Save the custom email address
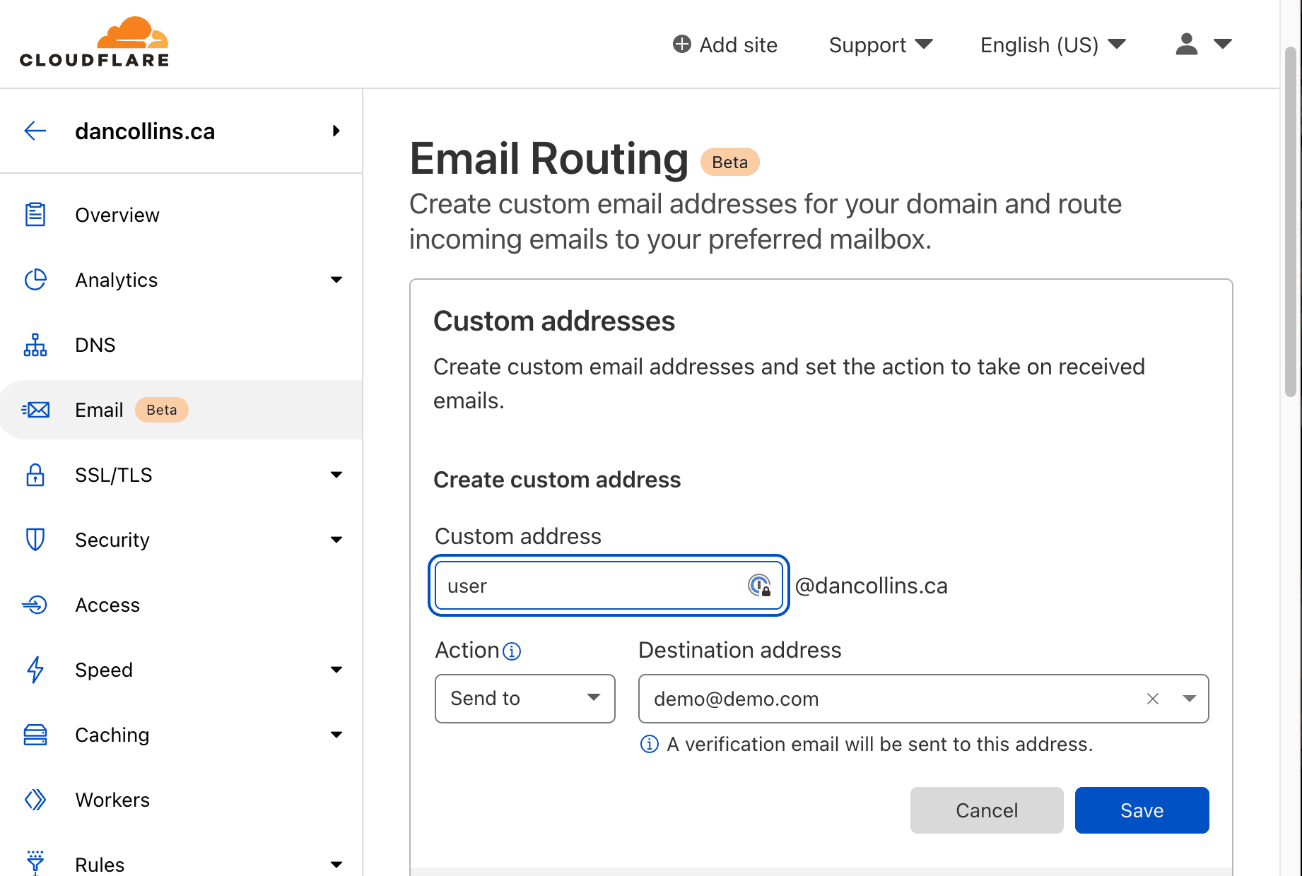1302x876 pixels. click(x=1142, y=810)
